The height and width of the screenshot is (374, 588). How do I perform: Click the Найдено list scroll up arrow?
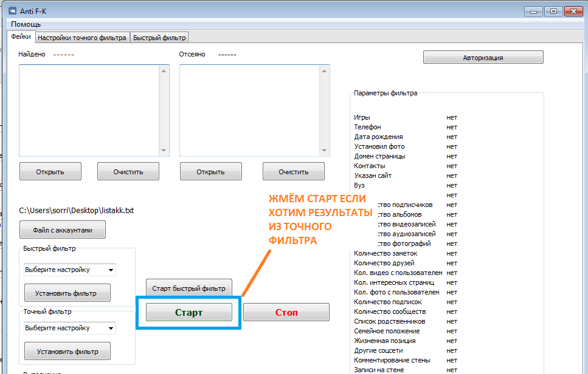(x=164, y=71)
